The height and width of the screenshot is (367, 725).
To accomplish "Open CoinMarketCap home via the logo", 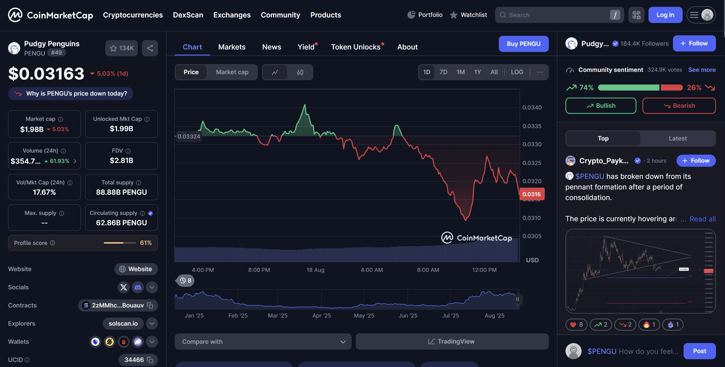I will tap(50, 15).
